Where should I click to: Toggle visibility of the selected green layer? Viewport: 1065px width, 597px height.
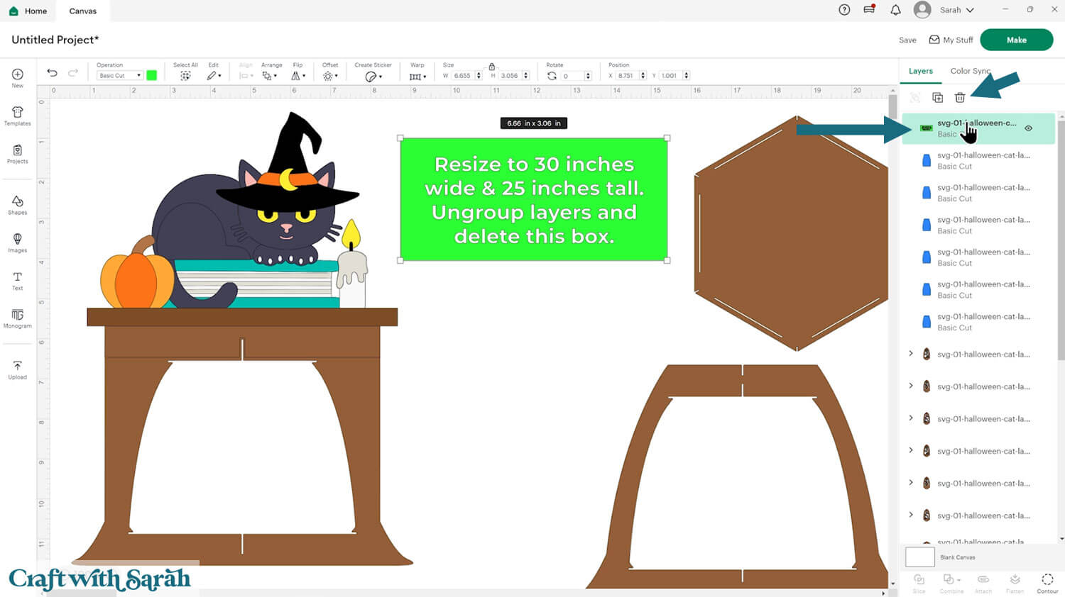tap(1028, 128)
